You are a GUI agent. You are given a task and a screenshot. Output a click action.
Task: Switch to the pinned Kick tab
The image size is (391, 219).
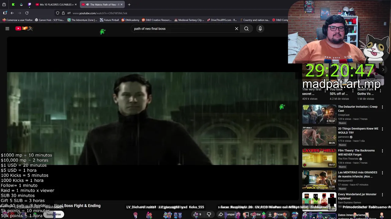pyautogui.click(x=13, y=5)
